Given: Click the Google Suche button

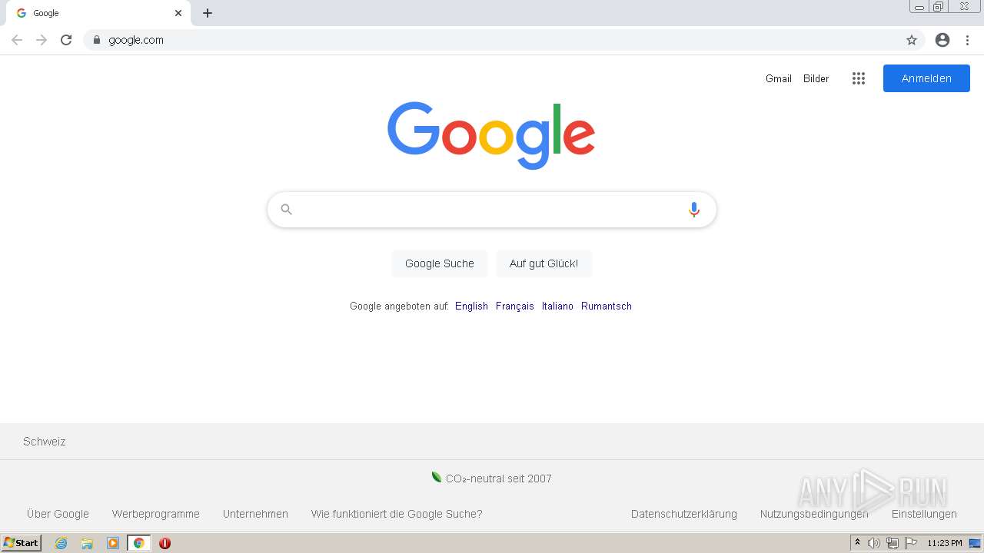Looking at the screenshot, I should [440, 263].
